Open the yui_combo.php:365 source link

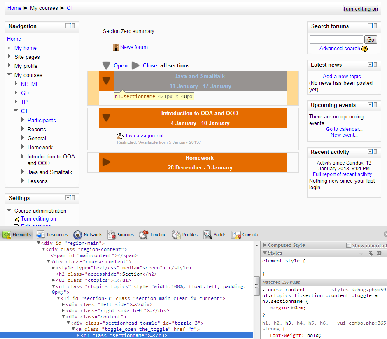pos(361,323)
